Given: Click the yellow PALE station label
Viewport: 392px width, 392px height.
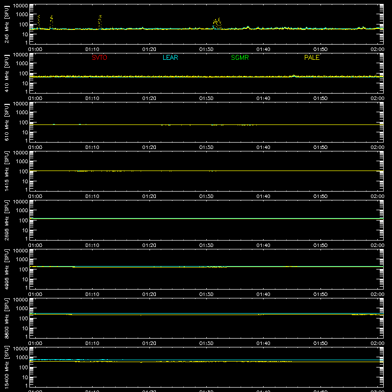Looking at the screenshot, I should pos(312,57).
